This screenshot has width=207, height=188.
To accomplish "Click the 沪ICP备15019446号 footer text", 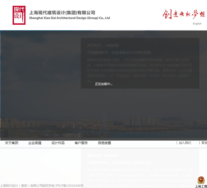I will point(69,186).
